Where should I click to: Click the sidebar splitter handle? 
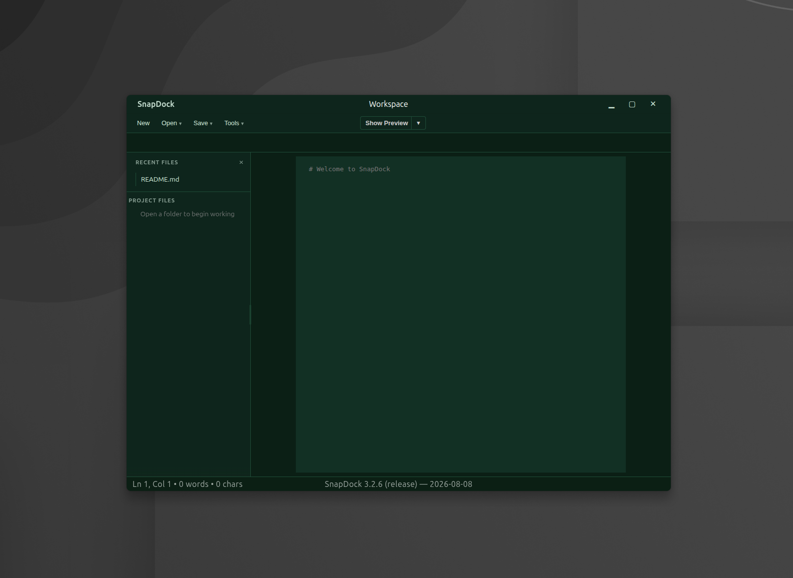pos(250,315)
